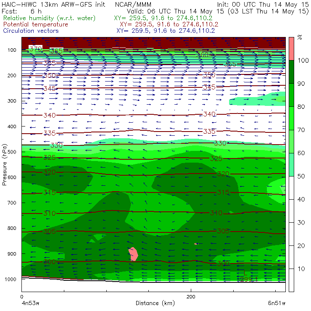Click the 700 hPa pressure axis label
Screen dimensions: 311x311
pos(12,203)
